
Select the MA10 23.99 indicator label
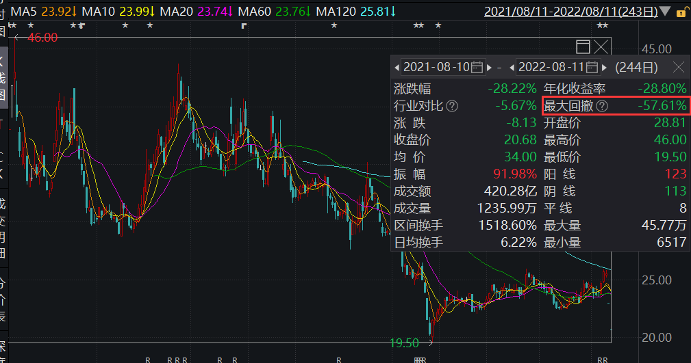tap(118, 12)
